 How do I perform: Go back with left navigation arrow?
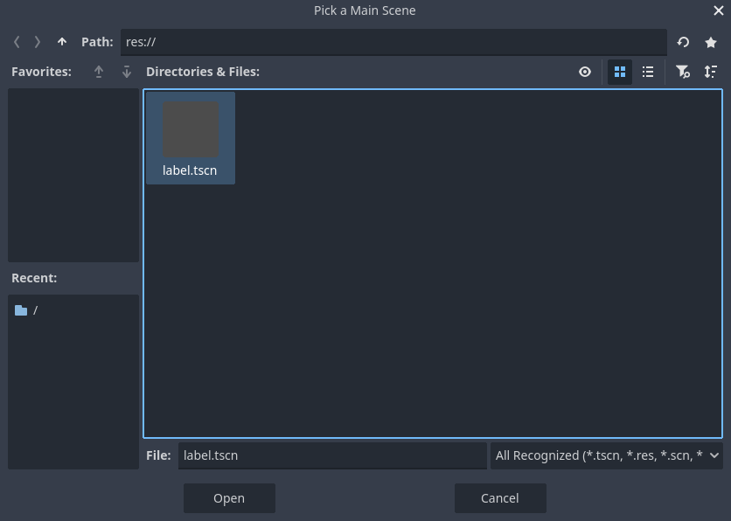click(x=17, y=41)
